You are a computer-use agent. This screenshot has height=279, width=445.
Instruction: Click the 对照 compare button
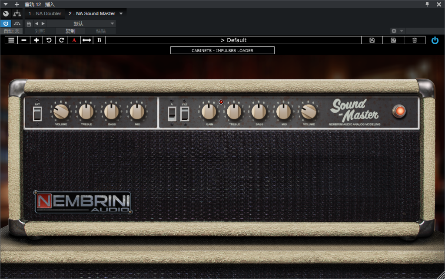(40, 31)
